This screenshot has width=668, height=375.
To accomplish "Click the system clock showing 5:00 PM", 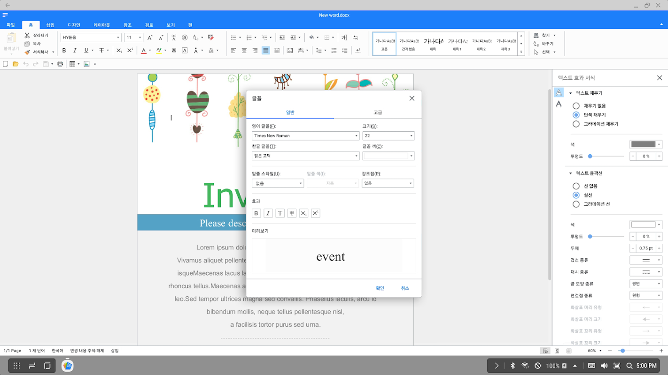I will (646, 366).
